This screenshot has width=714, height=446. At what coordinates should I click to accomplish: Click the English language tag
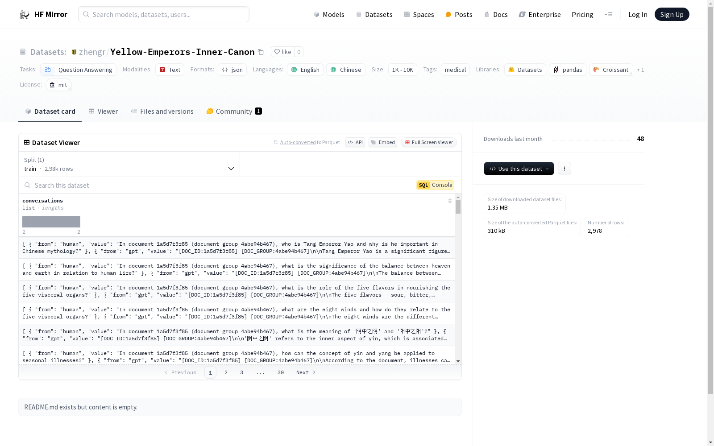(x=305, y=70)
